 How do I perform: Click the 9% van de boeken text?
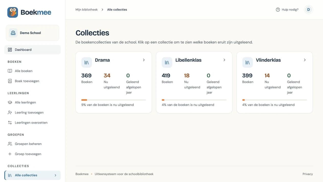click(x=107, y=105)
